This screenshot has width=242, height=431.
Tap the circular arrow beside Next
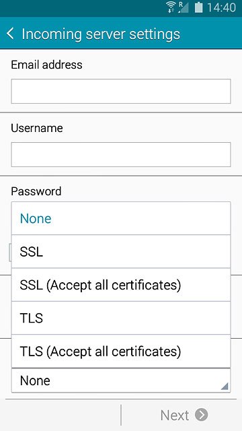pos(202,415)
